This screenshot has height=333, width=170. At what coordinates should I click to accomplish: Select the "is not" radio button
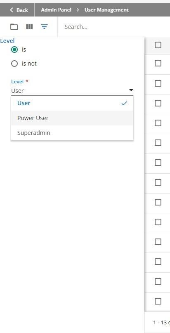14,64
